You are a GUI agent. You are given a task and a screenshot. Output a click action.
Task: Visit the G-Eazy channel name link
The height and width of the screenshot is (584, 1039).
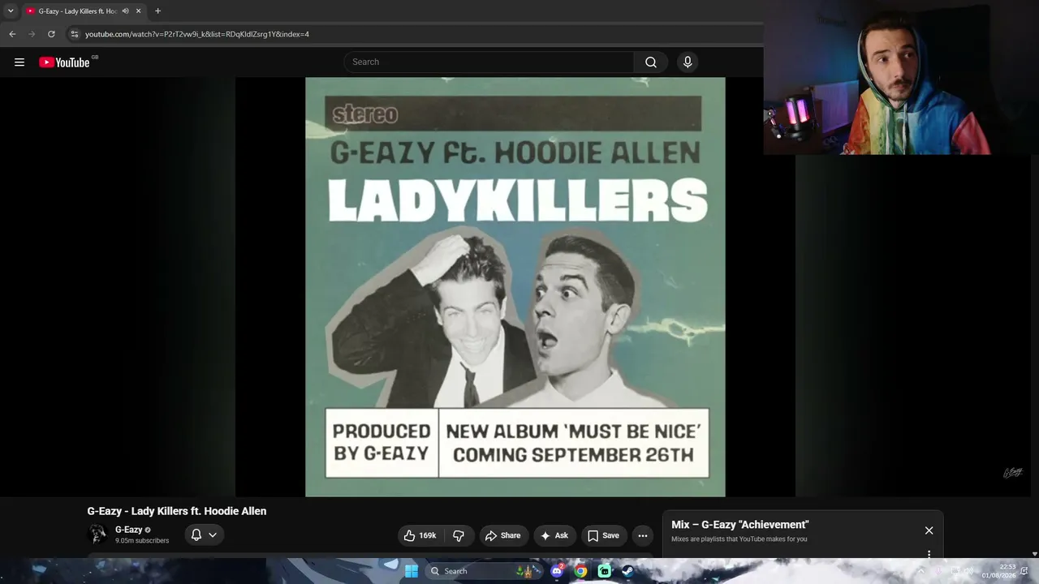coord(128,530)
